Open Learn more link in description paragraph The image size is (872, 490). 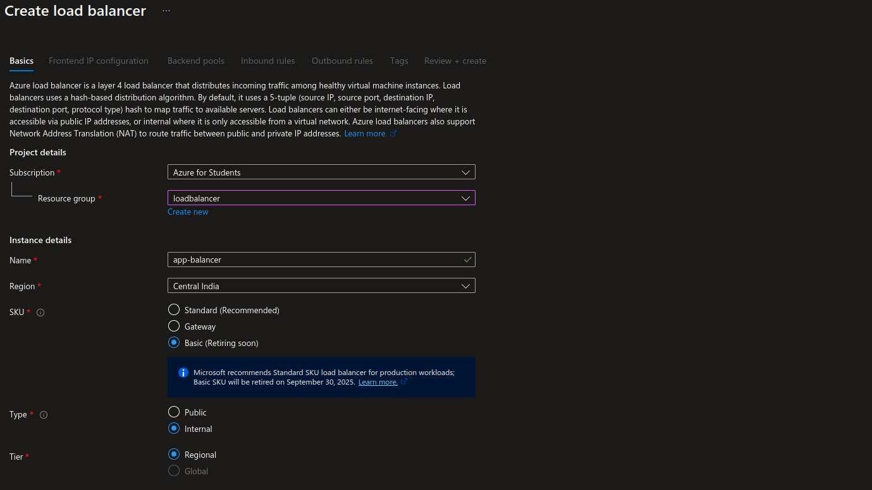(x=365, y=134)
